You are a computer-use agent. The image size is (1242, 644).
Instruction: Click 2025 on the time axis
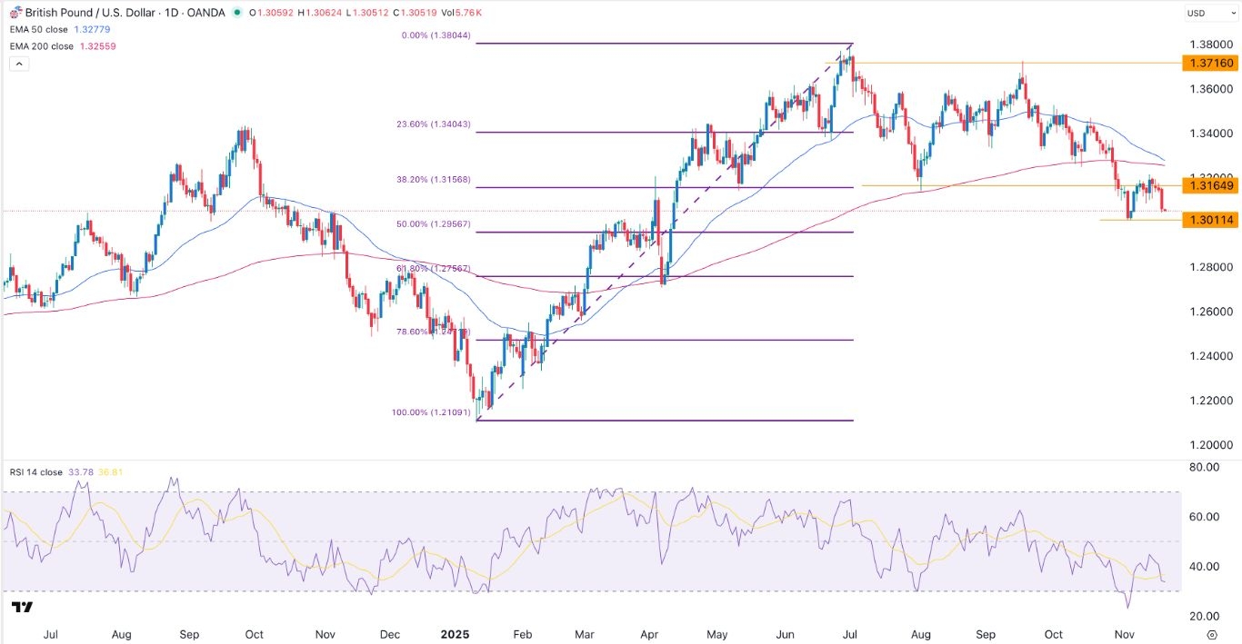click(x=455, y=634)
